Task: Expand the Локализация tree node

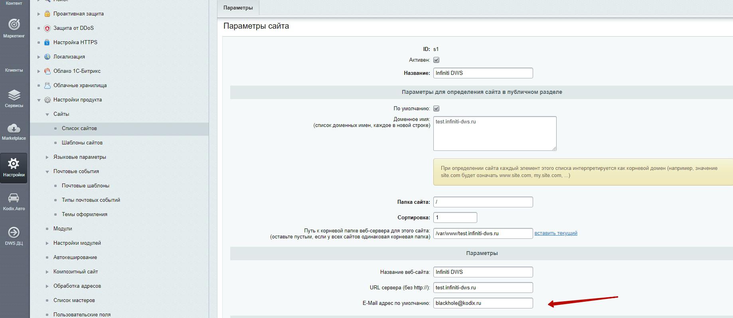Action: coord(39,57)
